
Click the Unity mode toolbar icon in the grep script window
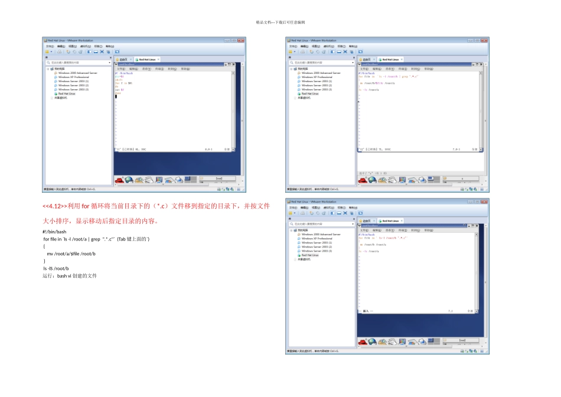point(351,52)
